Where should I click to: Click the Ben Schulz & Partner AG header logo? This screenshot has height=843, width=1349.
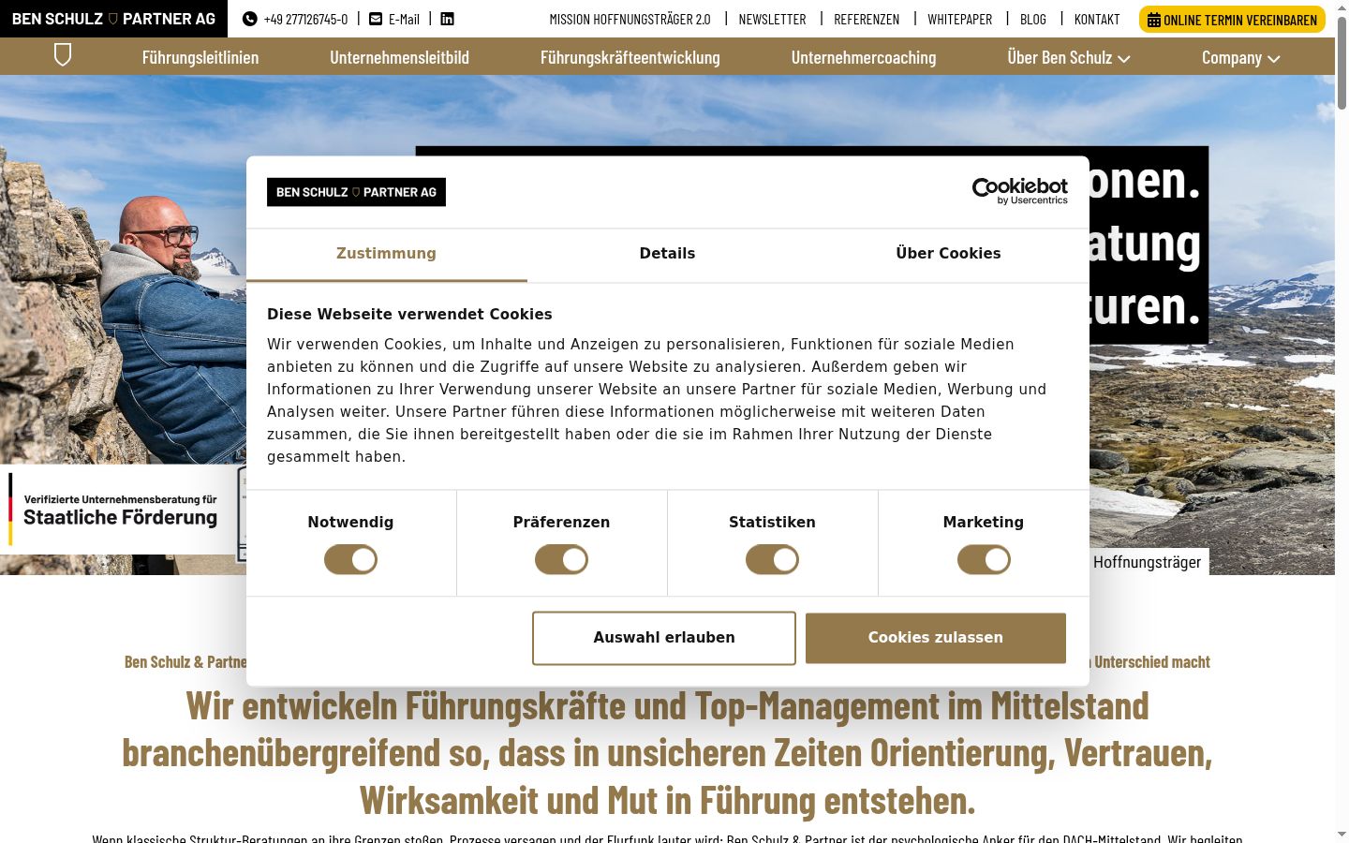(x=113, y=19)
